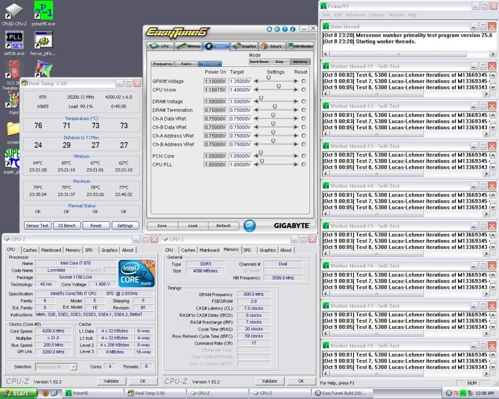
Task: Switch to the EasyTune6 HW Monitor tab
Action: coord(300,46)
